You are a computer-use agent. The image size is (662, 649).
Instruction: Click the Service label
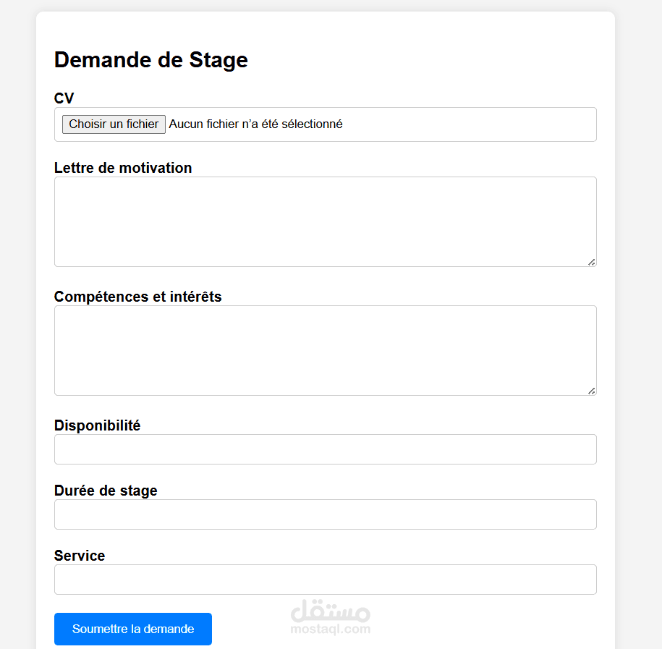80,556
